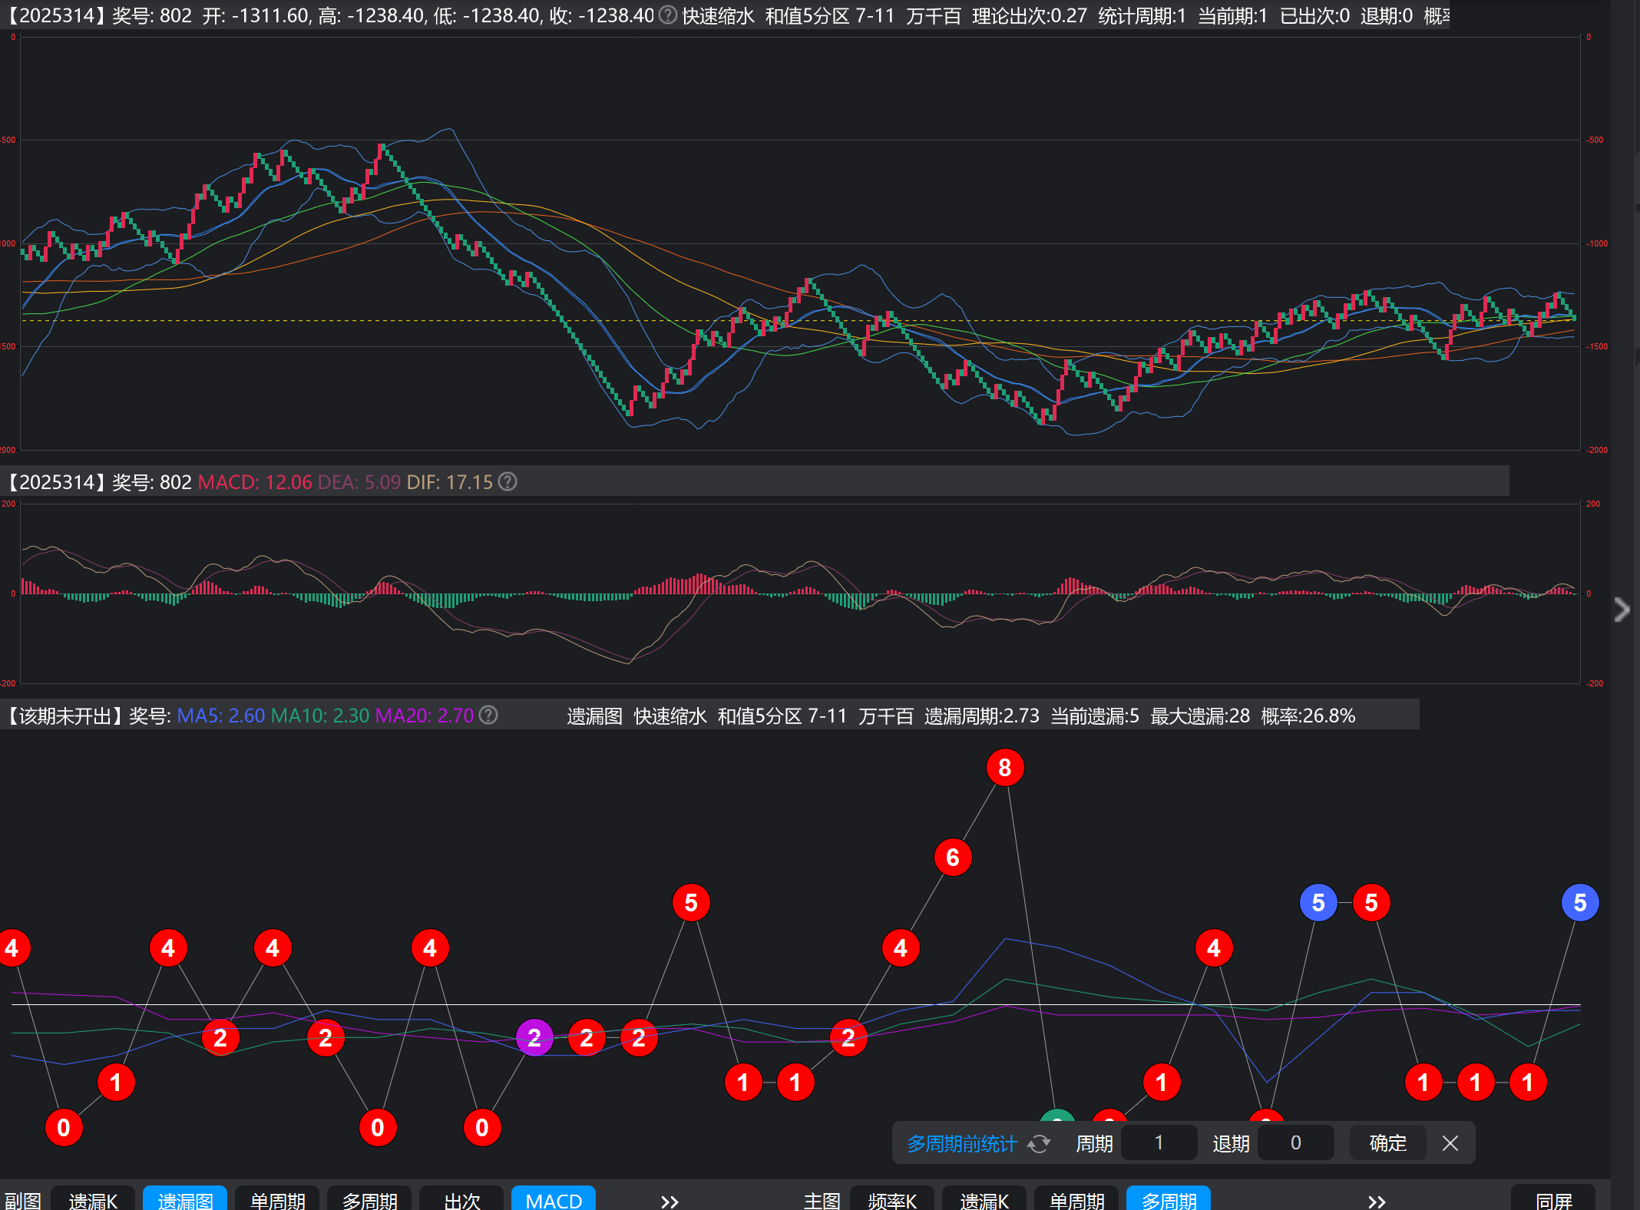This screenshot has height=1210, width=1640.
Task: Select the sub-chart 遗漏K tab
Action: coord(93,1200)
